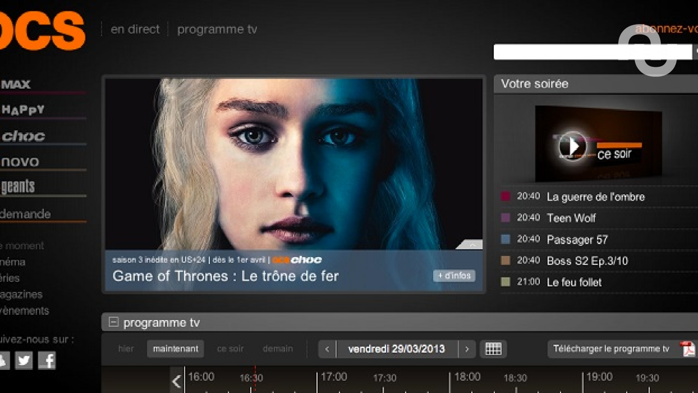Click the blue swatch beside Passager 57
The width and height of the screenshot is (698, 393).
506,239
